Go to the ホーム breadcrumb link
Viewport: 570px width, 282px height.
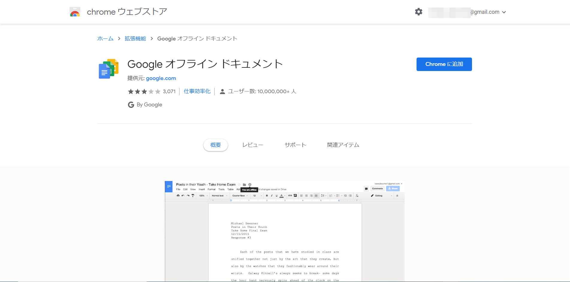pyautogui.click(x=105, y=38)
